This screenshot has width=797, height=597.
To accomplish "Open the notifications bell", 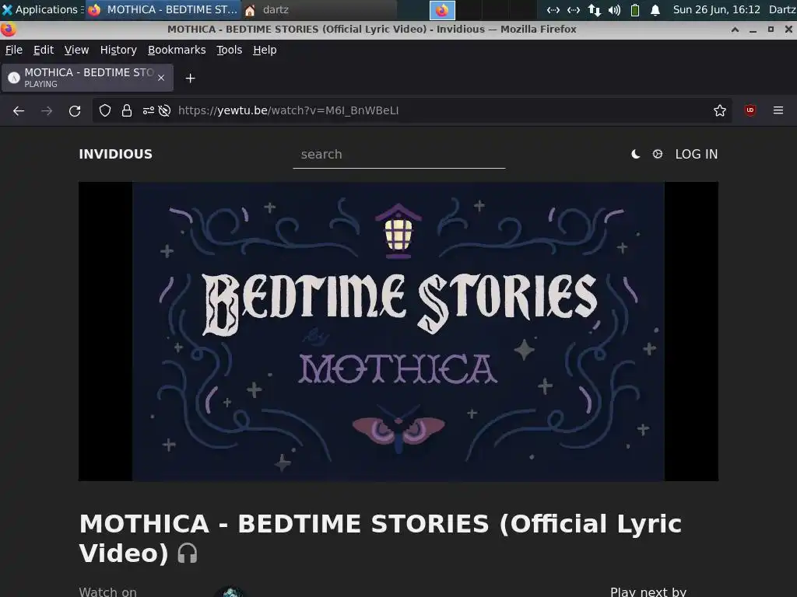I will [655, 10].
